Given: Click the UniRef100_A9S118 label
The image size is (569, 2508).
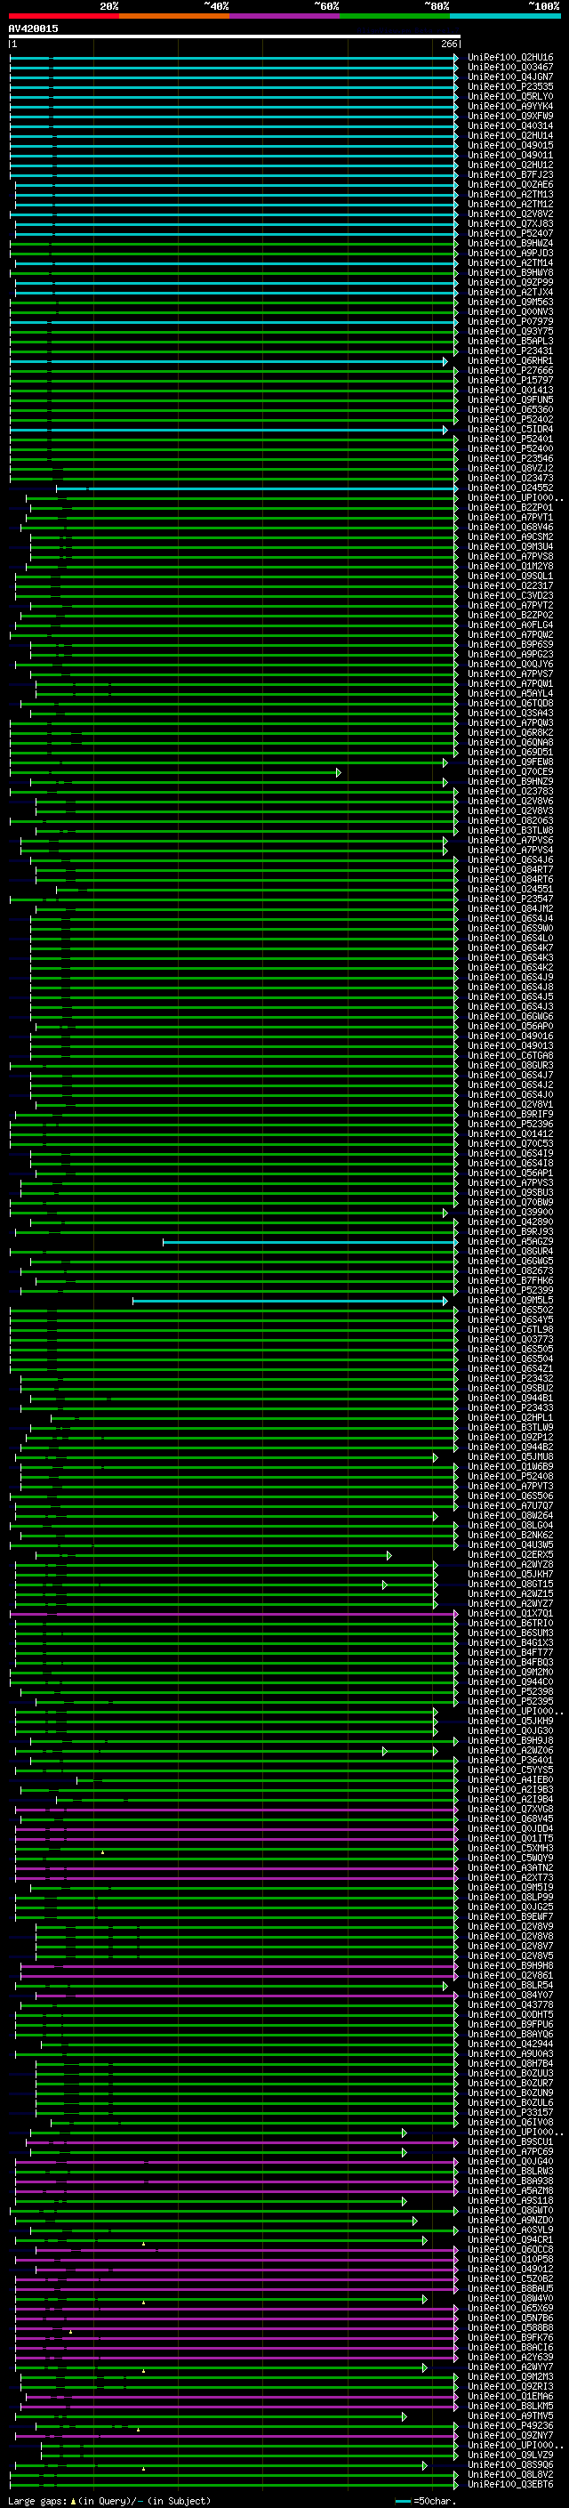Looking at the screenshot, I should [510, 2200].
